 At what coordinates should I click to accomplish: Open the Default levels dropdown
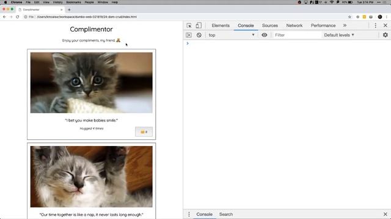(339, 35)
